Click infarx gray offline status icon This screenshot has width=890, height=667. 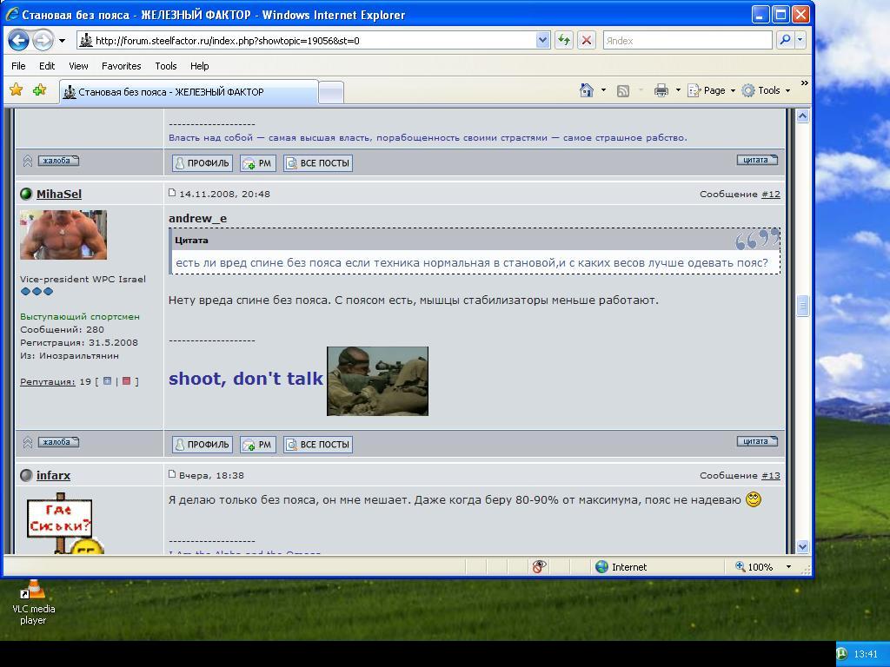[x=26, y=475]
